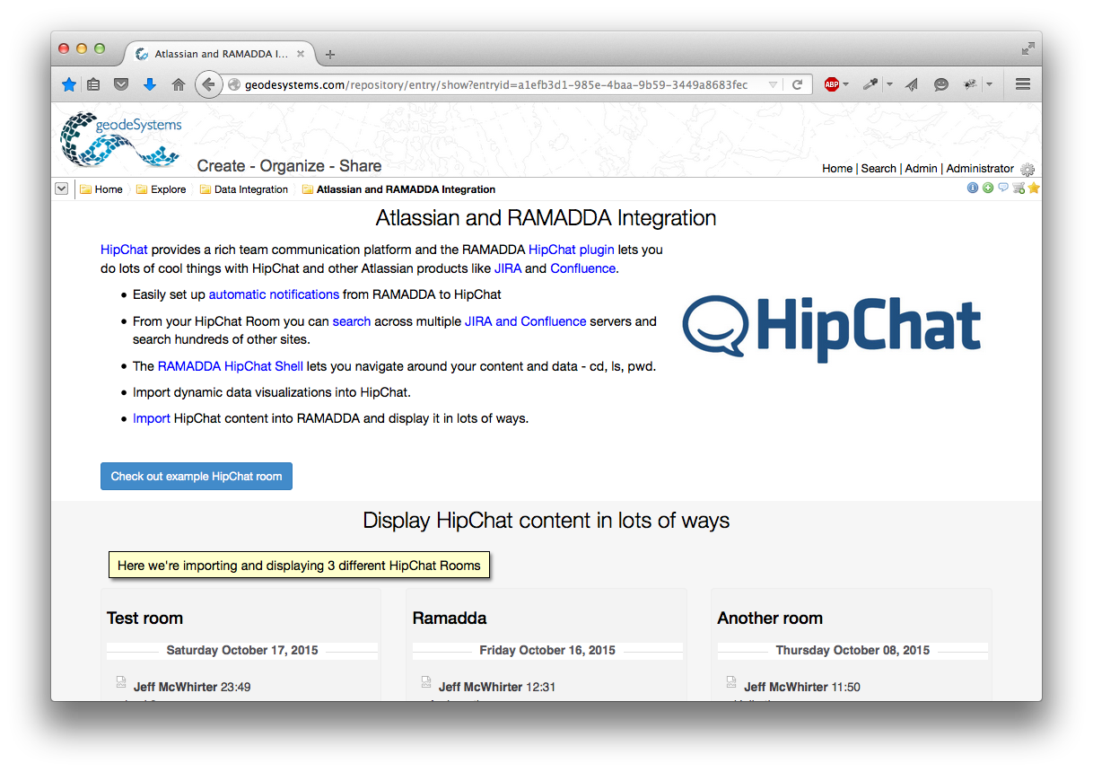Click the Saturday October 17, 2015 date
This screenshot has width=1093, height=772.
coord(242,650)
